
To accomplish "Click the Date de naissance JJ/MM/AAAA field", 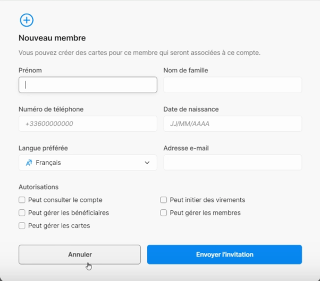I will point(233,124).
